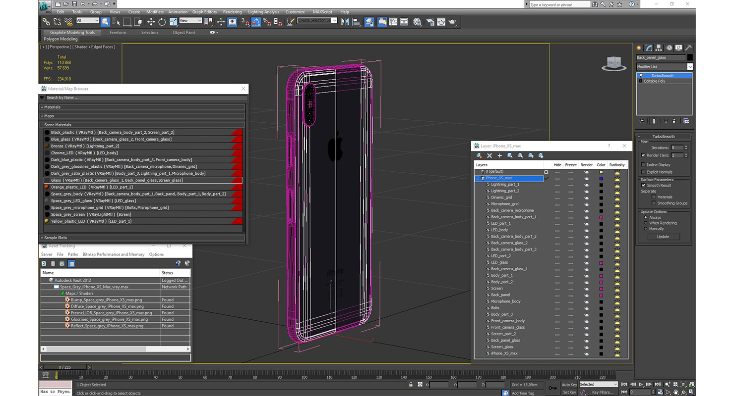Select the When Rendering update option
Screen dimensions: 734x396
tap(646, 223)
